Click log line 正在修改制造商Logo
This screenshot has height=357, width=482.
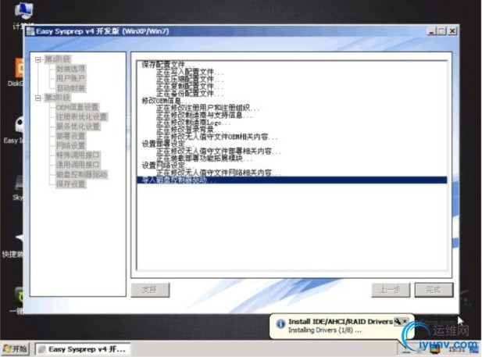193,123
